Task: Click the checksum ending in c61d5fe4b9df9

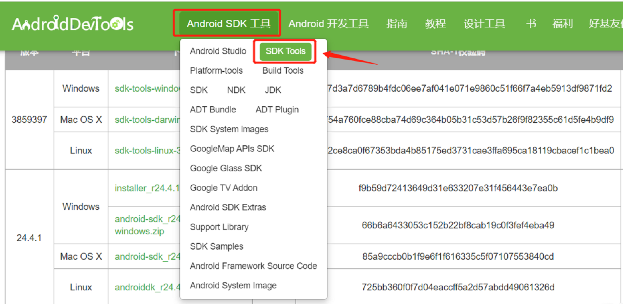Action: coord(471,119)
